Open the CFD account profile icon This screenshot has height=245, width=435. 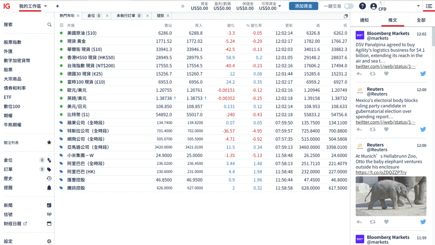coord(374,6)
